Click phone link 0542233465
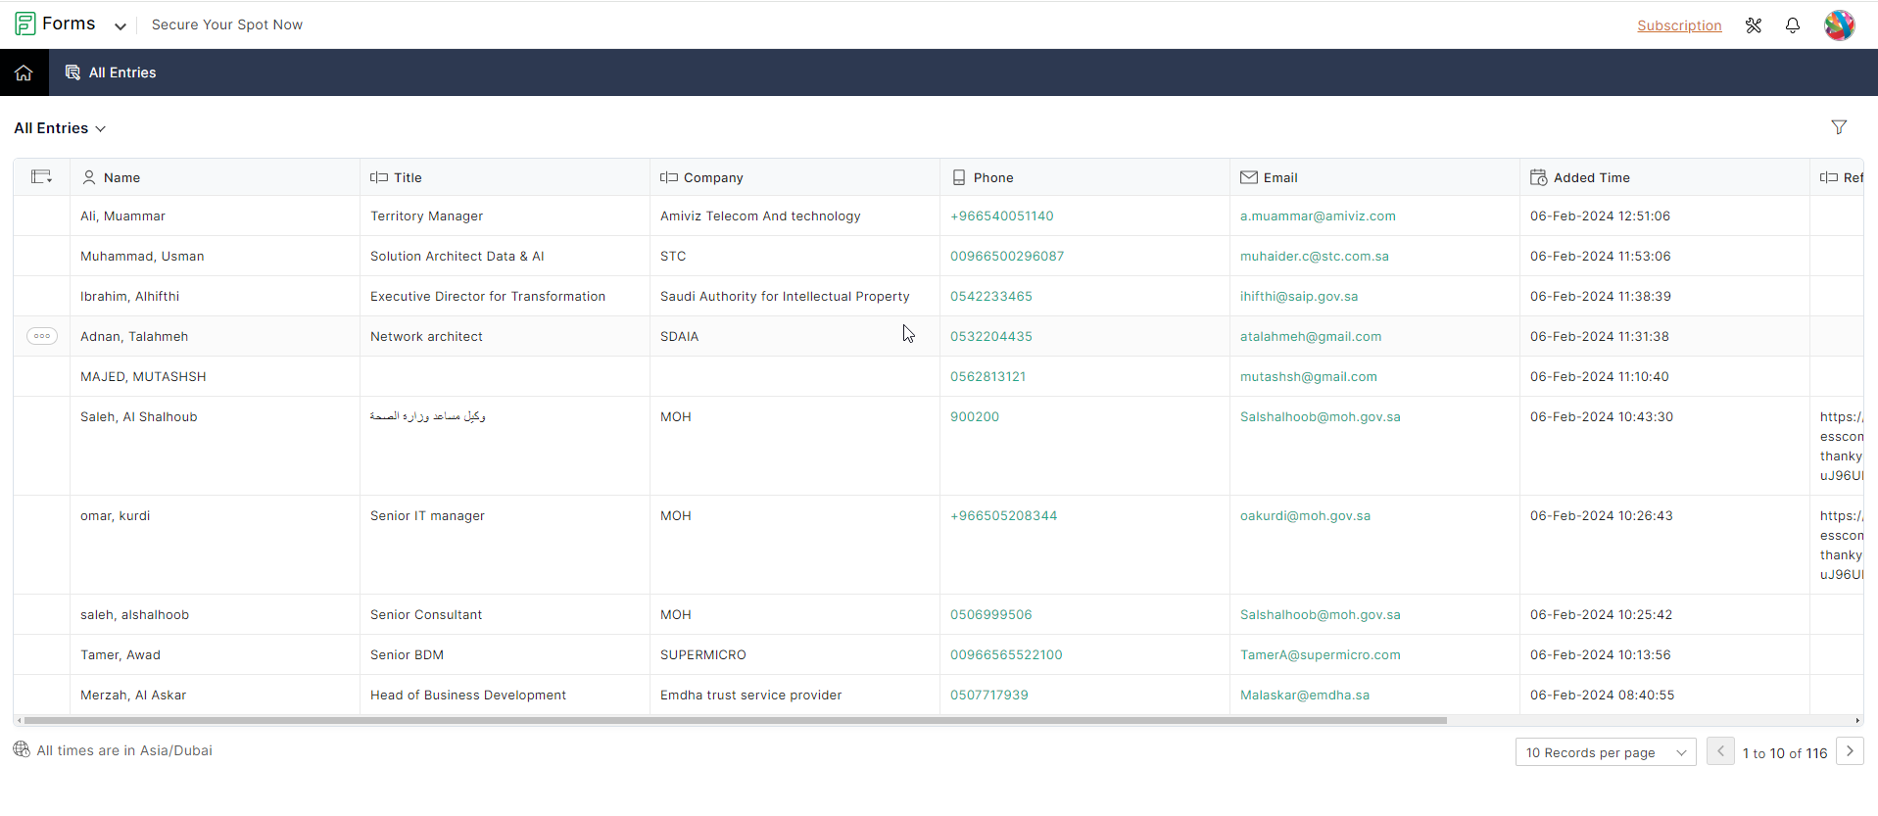Viewport: 1878px width, 816px height. coord(990,296)
